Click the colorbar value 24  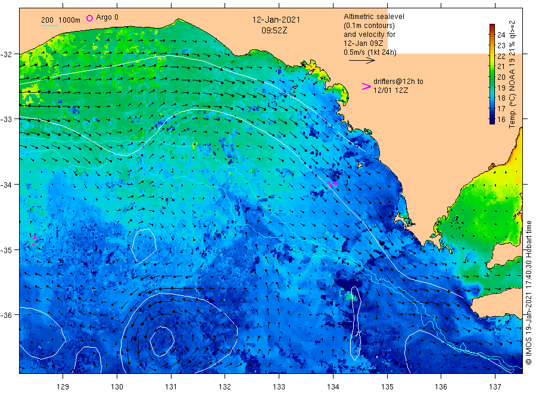coord(501,35)
